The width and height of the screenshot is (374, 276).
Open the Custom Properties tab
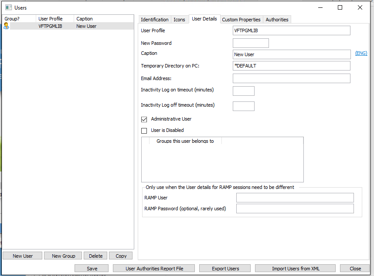[241, 20]
